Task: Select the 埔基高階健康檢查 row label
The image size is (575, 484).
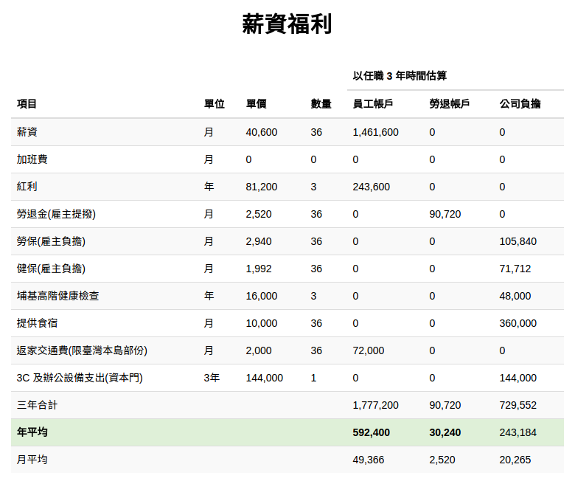Action: pyautogui.click(x=57, y=296)
